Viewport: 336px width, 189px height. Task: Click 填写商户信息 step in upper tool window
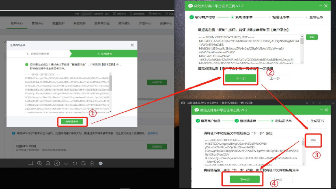(x=202, y=17)
